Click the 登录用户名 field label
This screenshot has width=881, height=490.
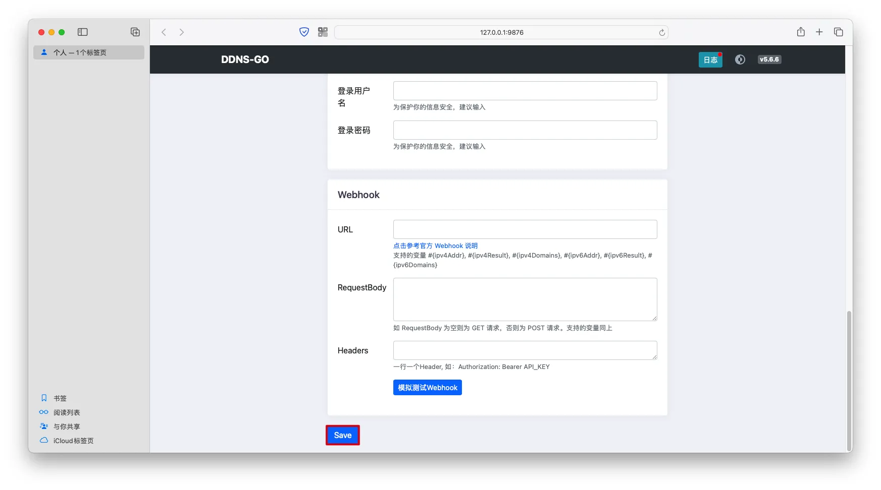354,97
